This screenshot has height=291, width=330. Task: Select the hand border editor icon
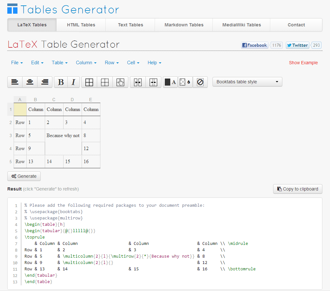[120, 82]
